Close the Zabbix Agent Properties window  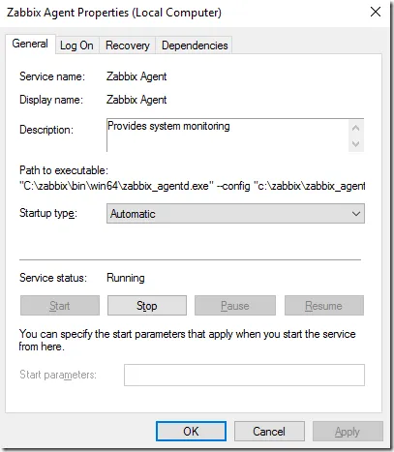[x=376, y=13]
